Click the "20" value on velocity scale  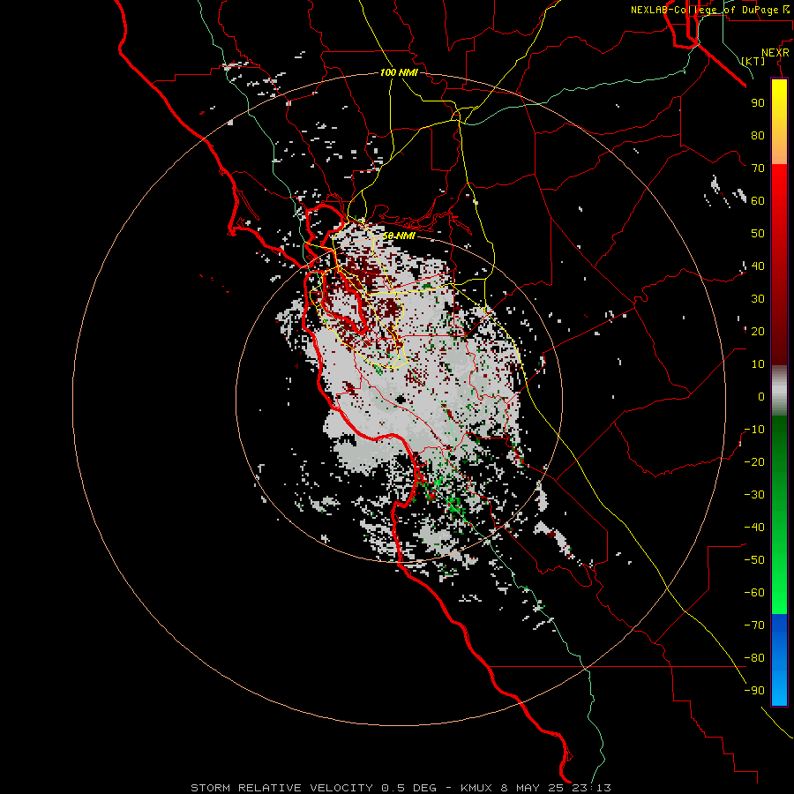point(758,332)
